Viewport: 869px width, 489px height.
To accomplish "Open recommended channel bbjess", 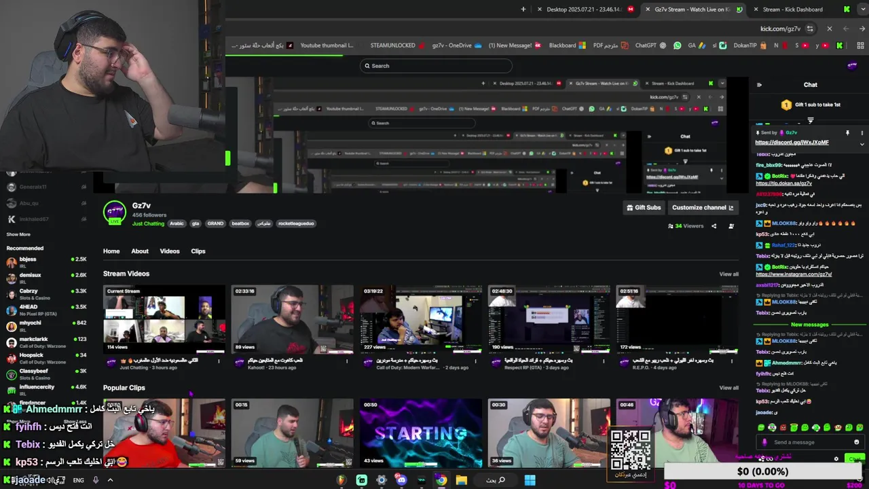I will (46, 261).
